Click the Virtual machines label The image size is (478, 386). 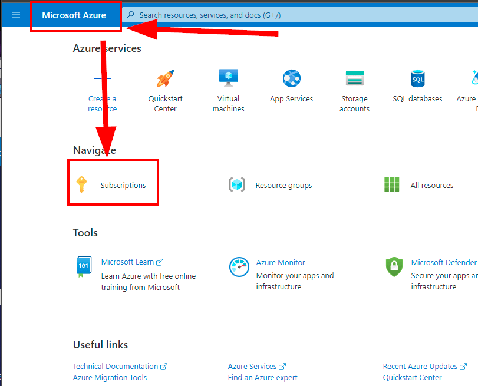pos(228,104)
